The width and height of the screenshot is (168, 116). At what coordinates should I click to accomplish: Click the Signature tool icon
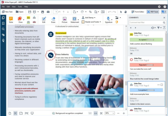pos(108,19)
